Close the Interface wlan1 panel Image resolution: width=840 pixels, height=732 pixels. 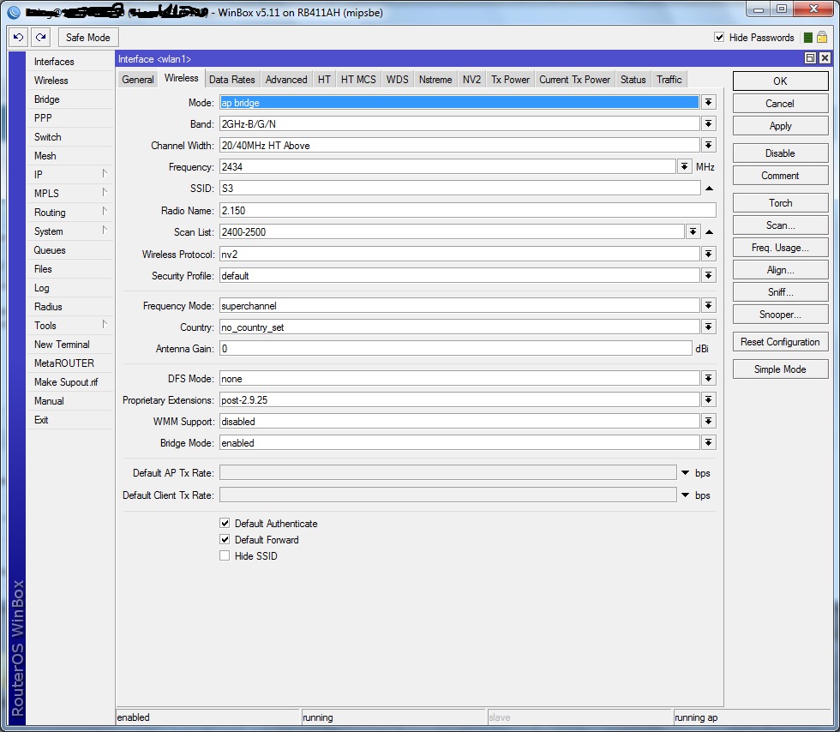(x=825, y=58)
